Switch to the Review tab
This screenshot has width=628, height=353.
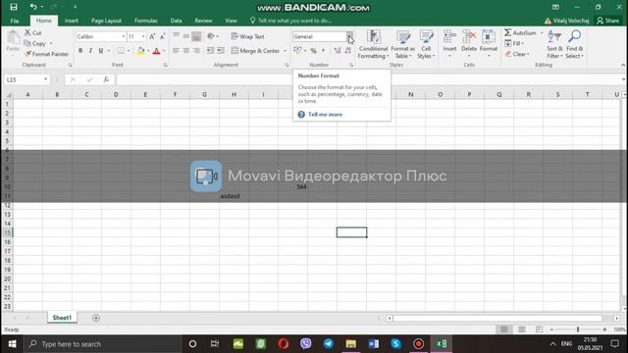tap(203, 21)
